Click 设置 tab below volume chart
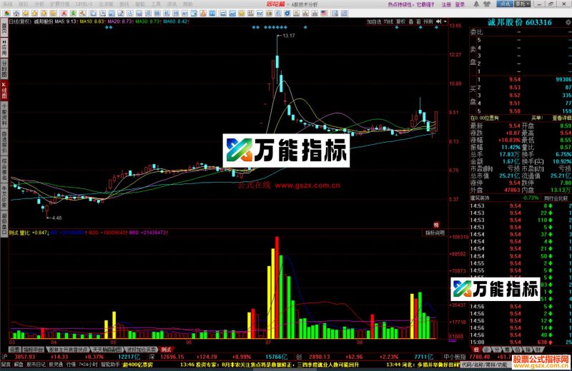Viewport: 572px width, 371px height. pos(14,350)
